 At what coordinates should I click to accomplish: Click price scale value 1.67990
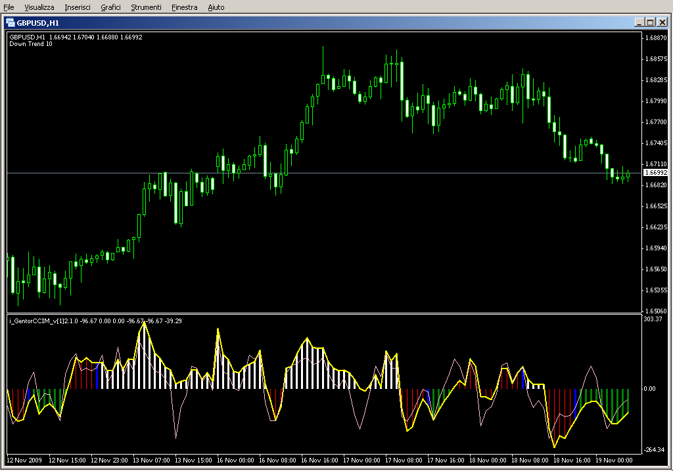tap(657, 101)
